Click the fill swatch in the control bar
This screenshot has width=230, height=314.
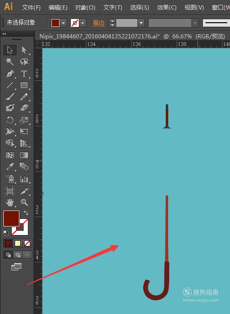pos(55,23)
